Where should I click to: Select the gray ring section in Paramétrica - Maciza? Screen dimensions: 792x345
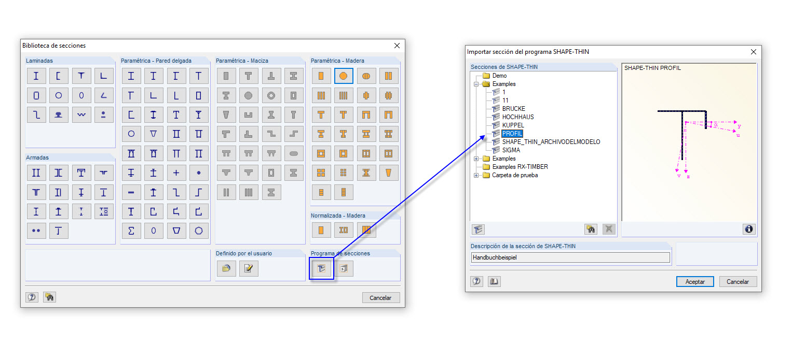click(271, 95)
